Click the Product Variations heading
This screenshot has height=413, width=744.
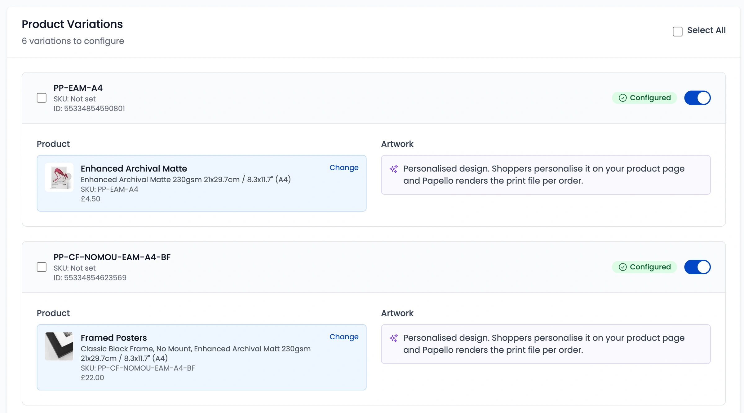coord(72,24)
